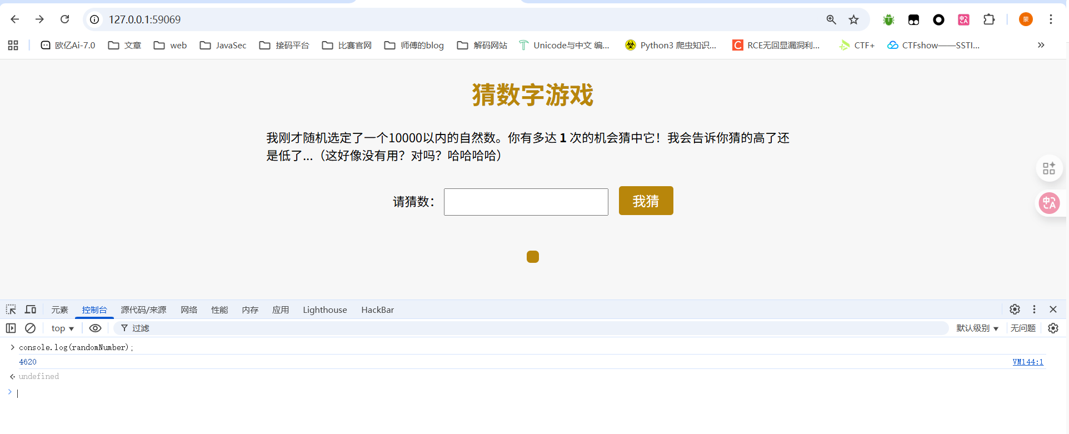Screen dimensions: 1069x434
Task: Open console settings gear in filter bar
Action: (1053, 328)
